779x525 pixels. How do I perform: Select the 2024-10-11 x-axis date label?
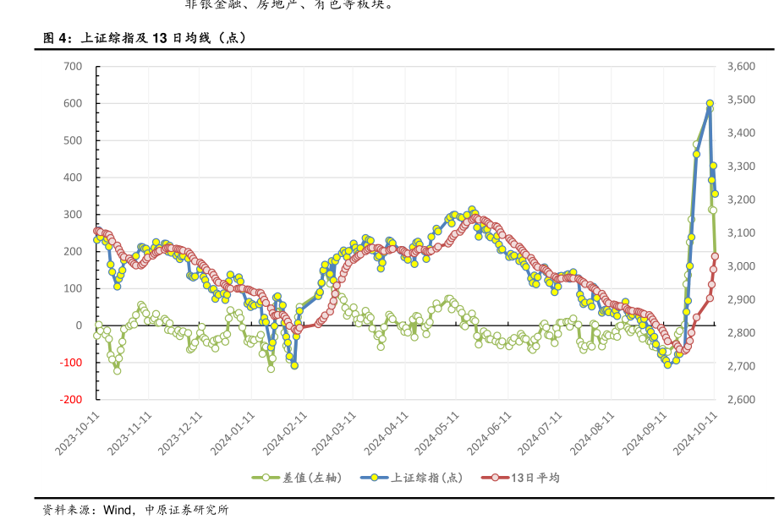(x=700, y=432)
